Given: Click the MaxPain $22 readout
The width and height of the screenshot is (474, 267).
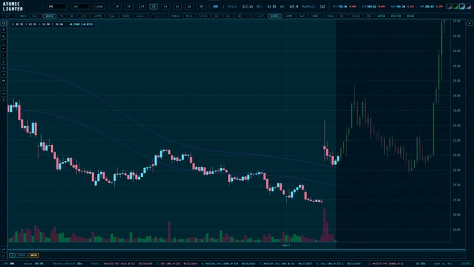Looking at the screenshot, I should [314, 6].
